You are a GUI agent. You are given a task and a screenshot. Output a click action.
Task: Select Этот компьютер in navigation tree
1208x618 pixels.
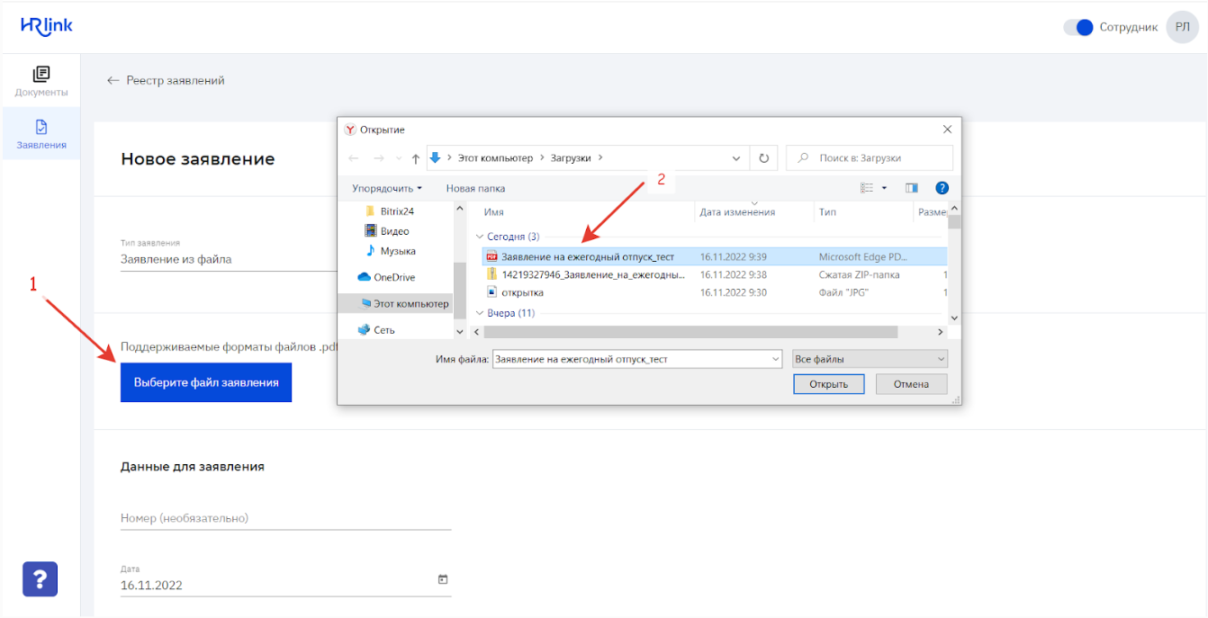(x=410, y=304)
